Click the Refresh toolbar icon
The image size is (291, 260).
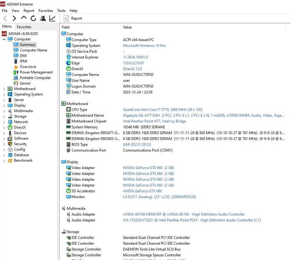coord(33,18)
